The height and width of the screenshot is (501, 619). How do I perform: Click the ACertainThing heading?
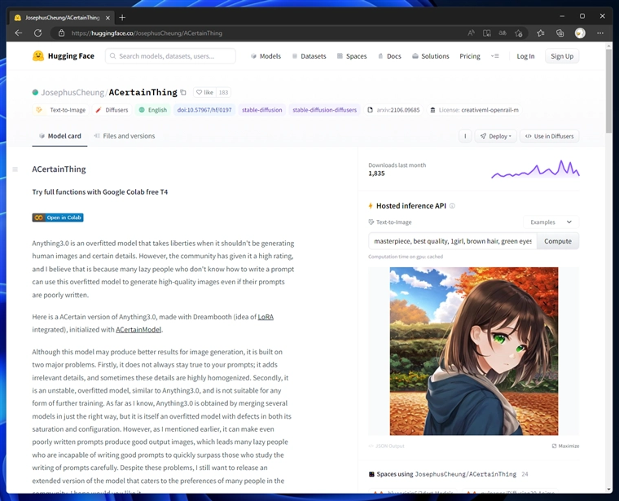59,169
